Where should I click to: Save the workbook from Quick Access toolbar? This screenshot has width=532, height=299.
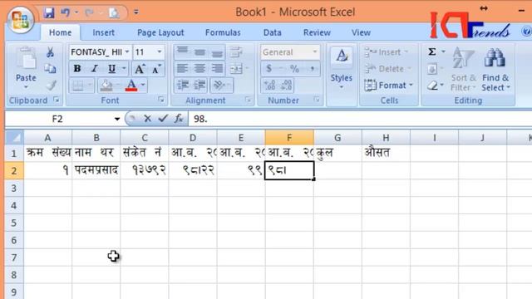49,13
